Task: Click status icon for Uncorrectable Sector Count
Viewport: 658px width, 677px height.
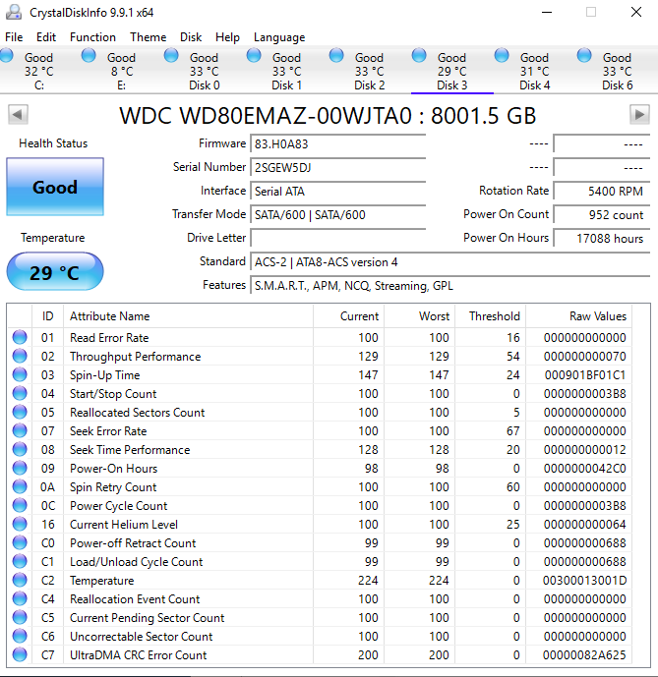Action: point(20,636)
